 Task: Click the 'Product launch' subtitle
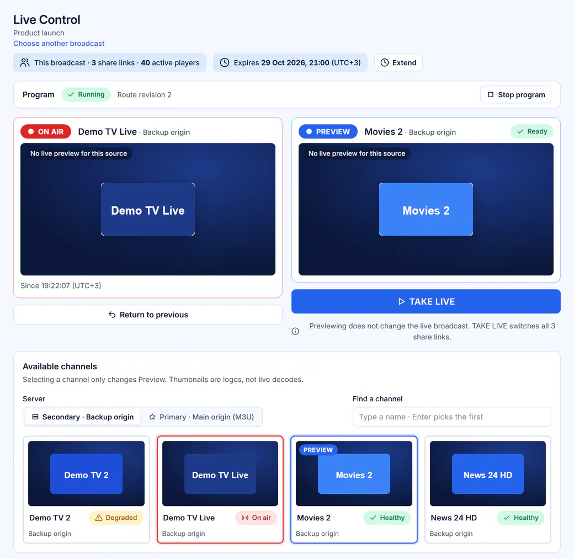tap(39, 33)
